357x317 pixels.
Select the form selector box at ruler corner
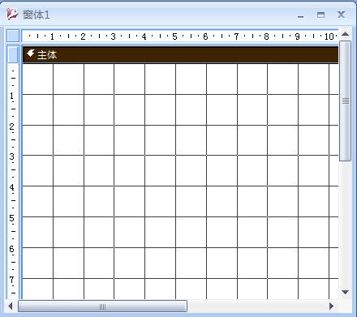[x=13, y=36]
